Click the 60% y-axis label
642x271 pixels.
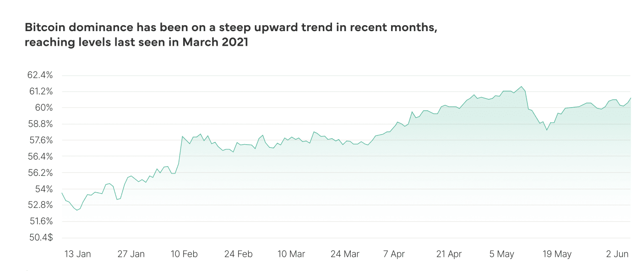coord(45,108)
